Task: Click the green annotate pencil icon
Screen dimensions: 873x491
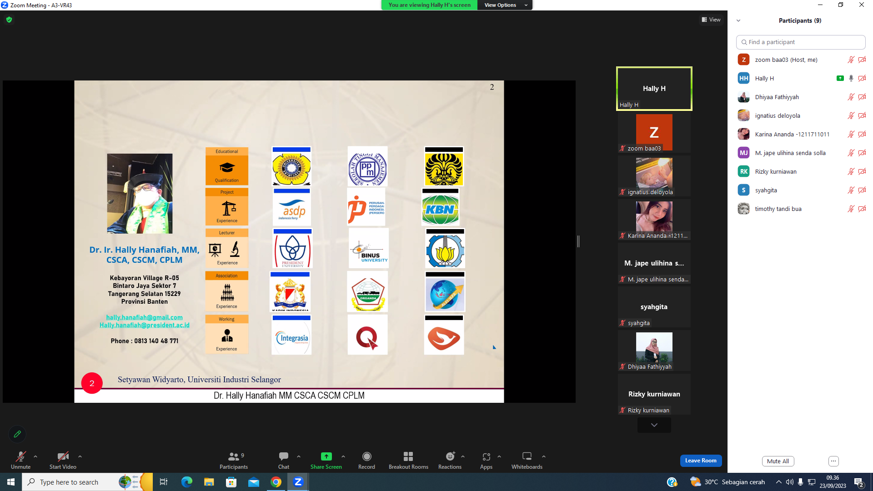Action: pyautogui.click(x=17, y=434)
